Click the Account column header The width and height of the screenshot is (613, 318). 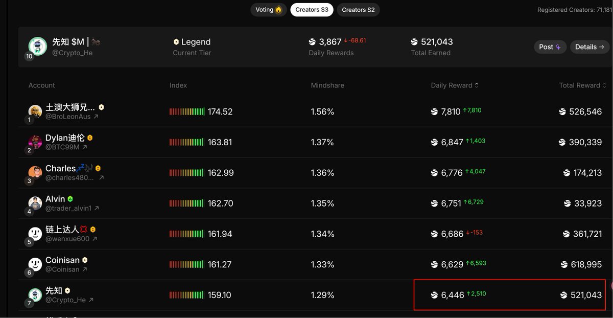(41, 85)
